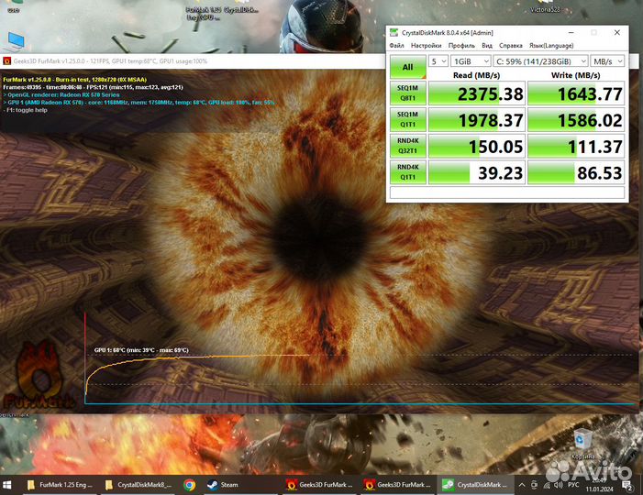Screen dimensions: 643x495
Task: Click the read value 1978.37
Action: (476, 120)
